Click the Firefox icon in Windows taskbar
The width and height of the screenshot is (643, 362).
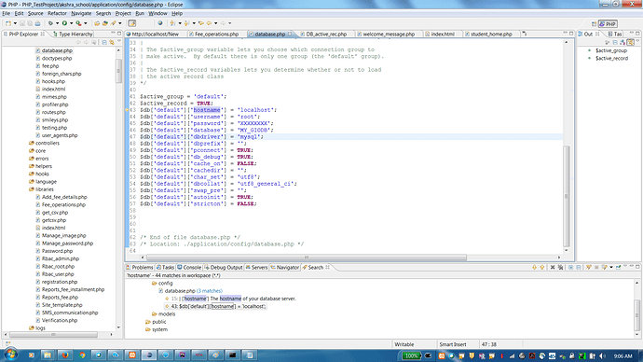(x=65, y=355)
